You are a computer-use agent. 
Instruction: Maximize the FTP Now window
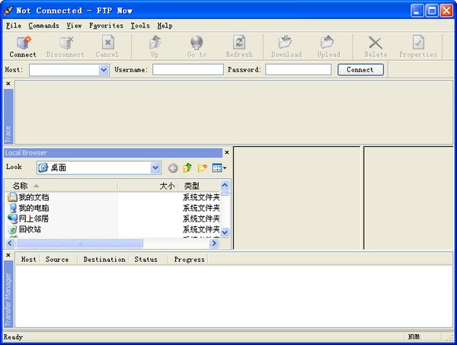pos(432,11)
